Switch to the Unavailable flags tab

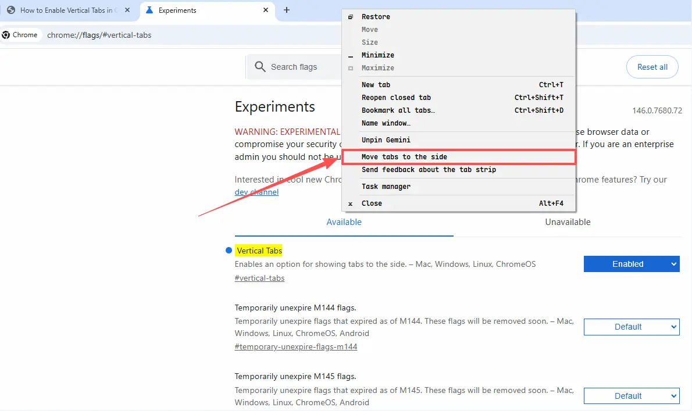[568, 221]
